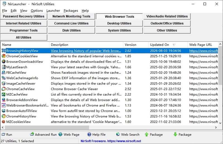Click the ChromeCookiesView icon
Screen dimensions: 223x144
tap(4, 56)
